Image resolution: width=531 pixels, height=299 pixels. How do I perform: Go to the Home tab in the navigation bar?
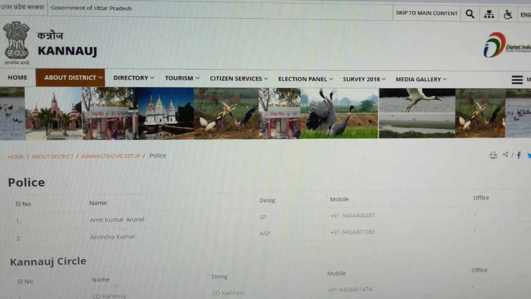(17, 77)
